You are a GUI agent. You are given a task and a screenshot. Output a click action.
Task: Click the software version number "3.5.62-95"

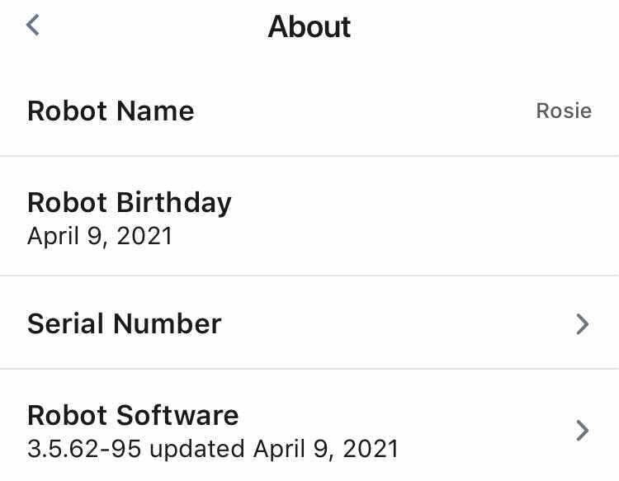[x=84, y=450]
